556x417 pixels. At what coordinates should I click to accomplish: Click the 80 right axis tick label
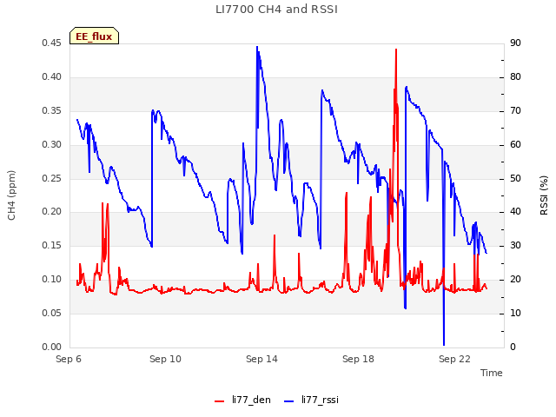[515, 77]
